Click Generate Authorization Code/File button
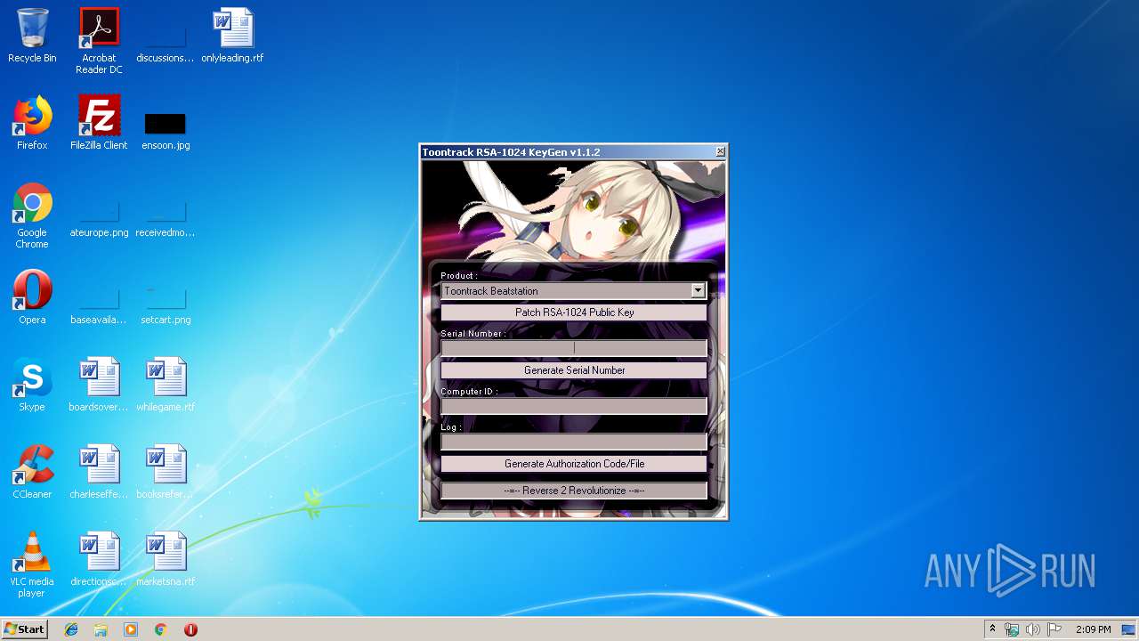 [x=574, y=464]
